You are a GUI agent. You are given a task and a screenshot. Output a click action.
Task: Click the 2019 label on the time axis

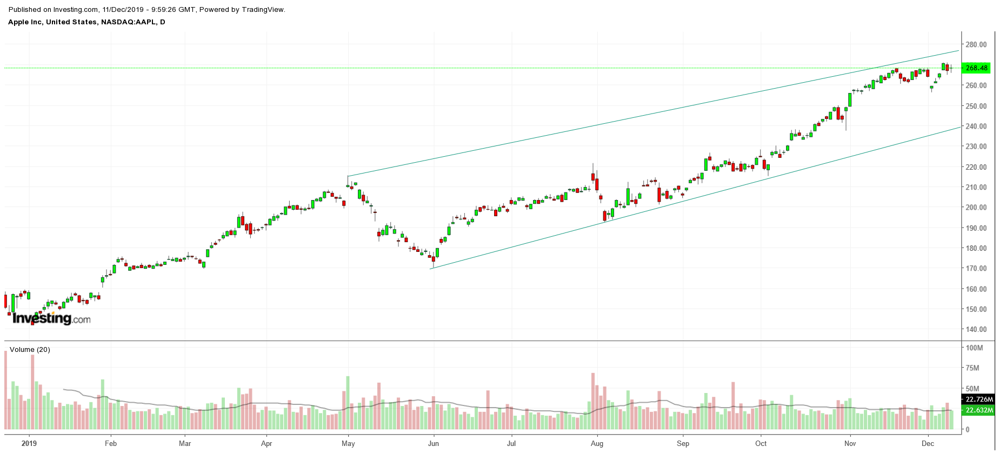[x=30, y=443]
